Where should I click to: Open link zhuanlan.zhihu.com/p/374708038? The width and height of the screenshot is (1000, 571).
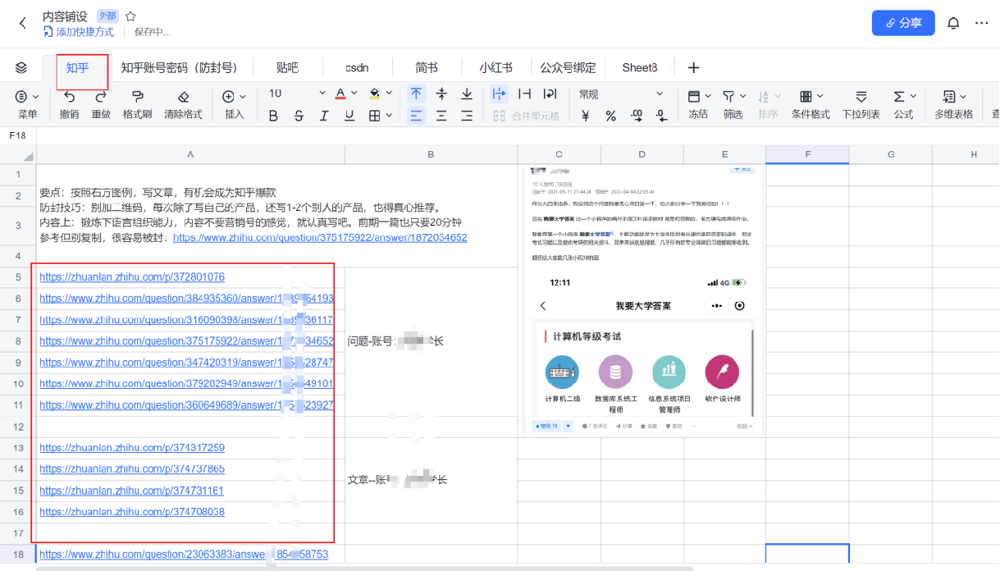pos(132,512)
